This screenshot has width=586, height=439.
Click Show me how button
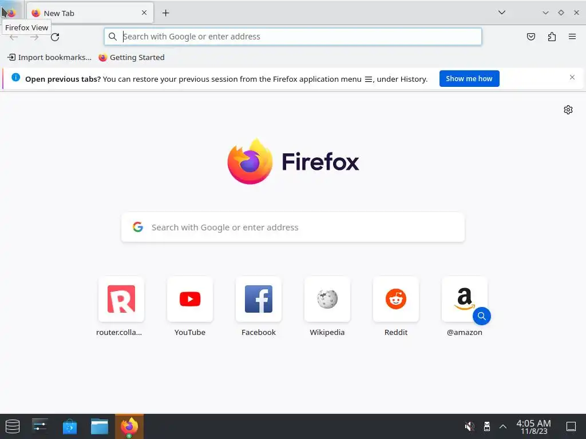[x=469, y=78]
